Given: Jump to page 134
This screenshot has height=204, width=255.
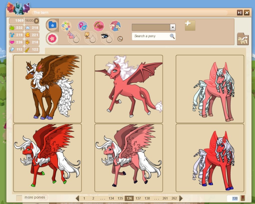Looking at the screenshot, I should tap(111, 198).
